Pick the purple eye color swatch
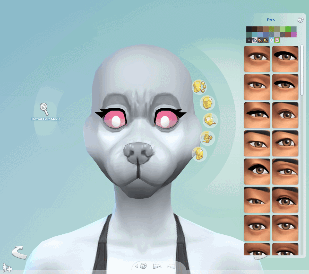The height and width of the screenshot is (274, 309). tap(294, 34)
